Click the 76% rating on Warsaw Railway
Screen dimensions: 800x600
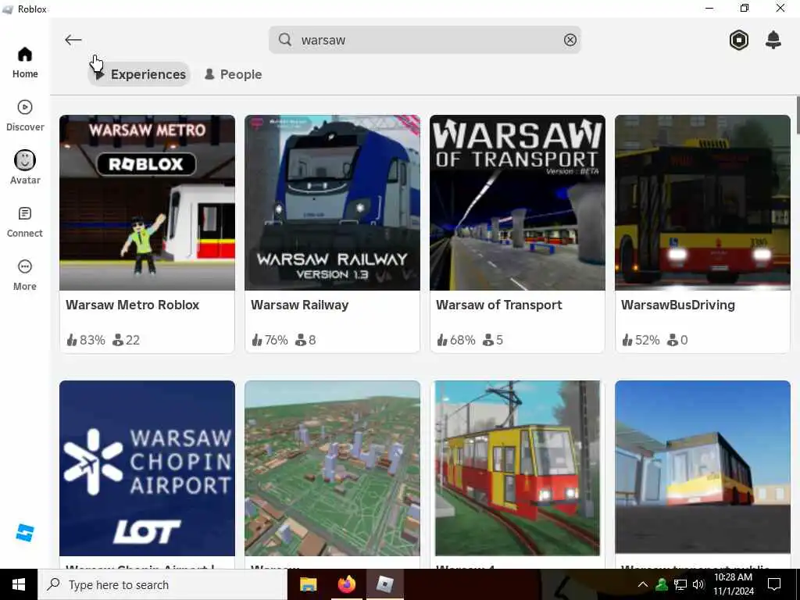270,340
